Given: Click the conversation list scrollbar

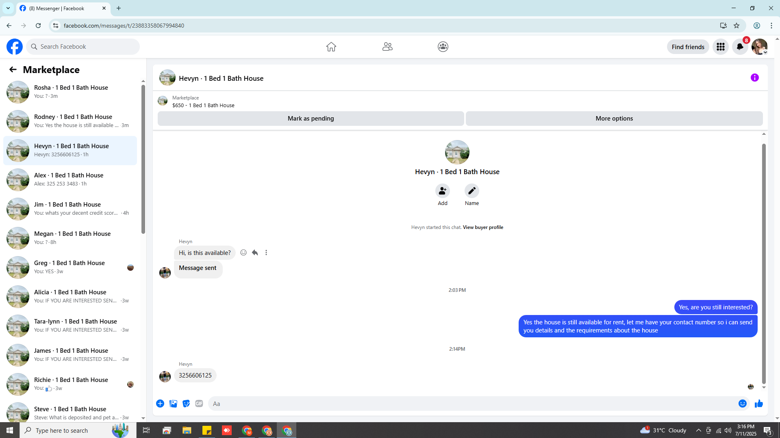Looking at the screenshot, I should click(143, 158).
